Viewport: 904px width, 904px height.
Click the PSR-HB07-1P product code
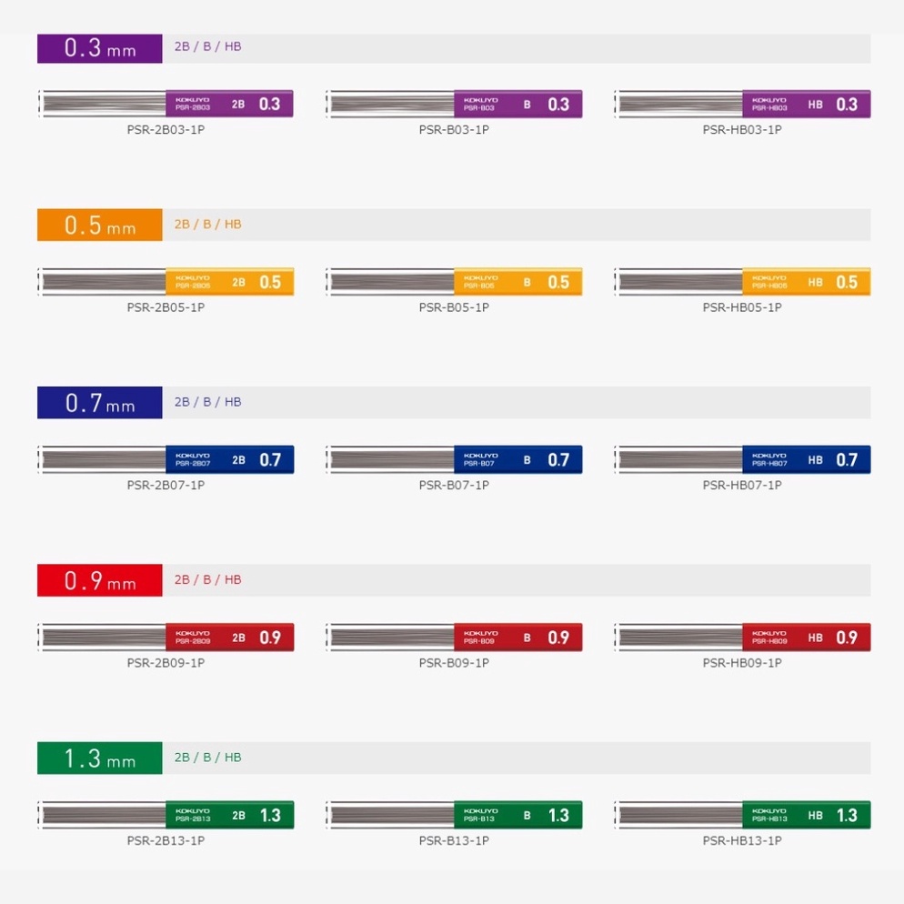[x=742, y=485]
